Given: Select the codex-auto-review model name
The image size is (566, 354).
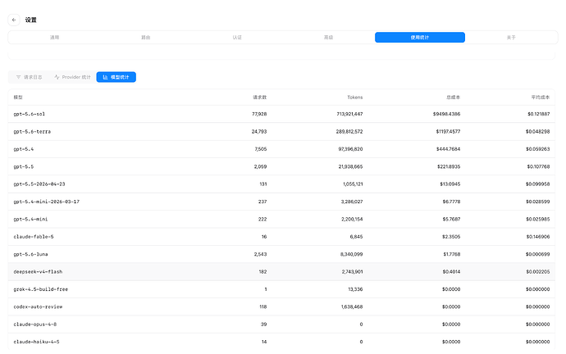Looking at the screenshot, I should (38, 306).
